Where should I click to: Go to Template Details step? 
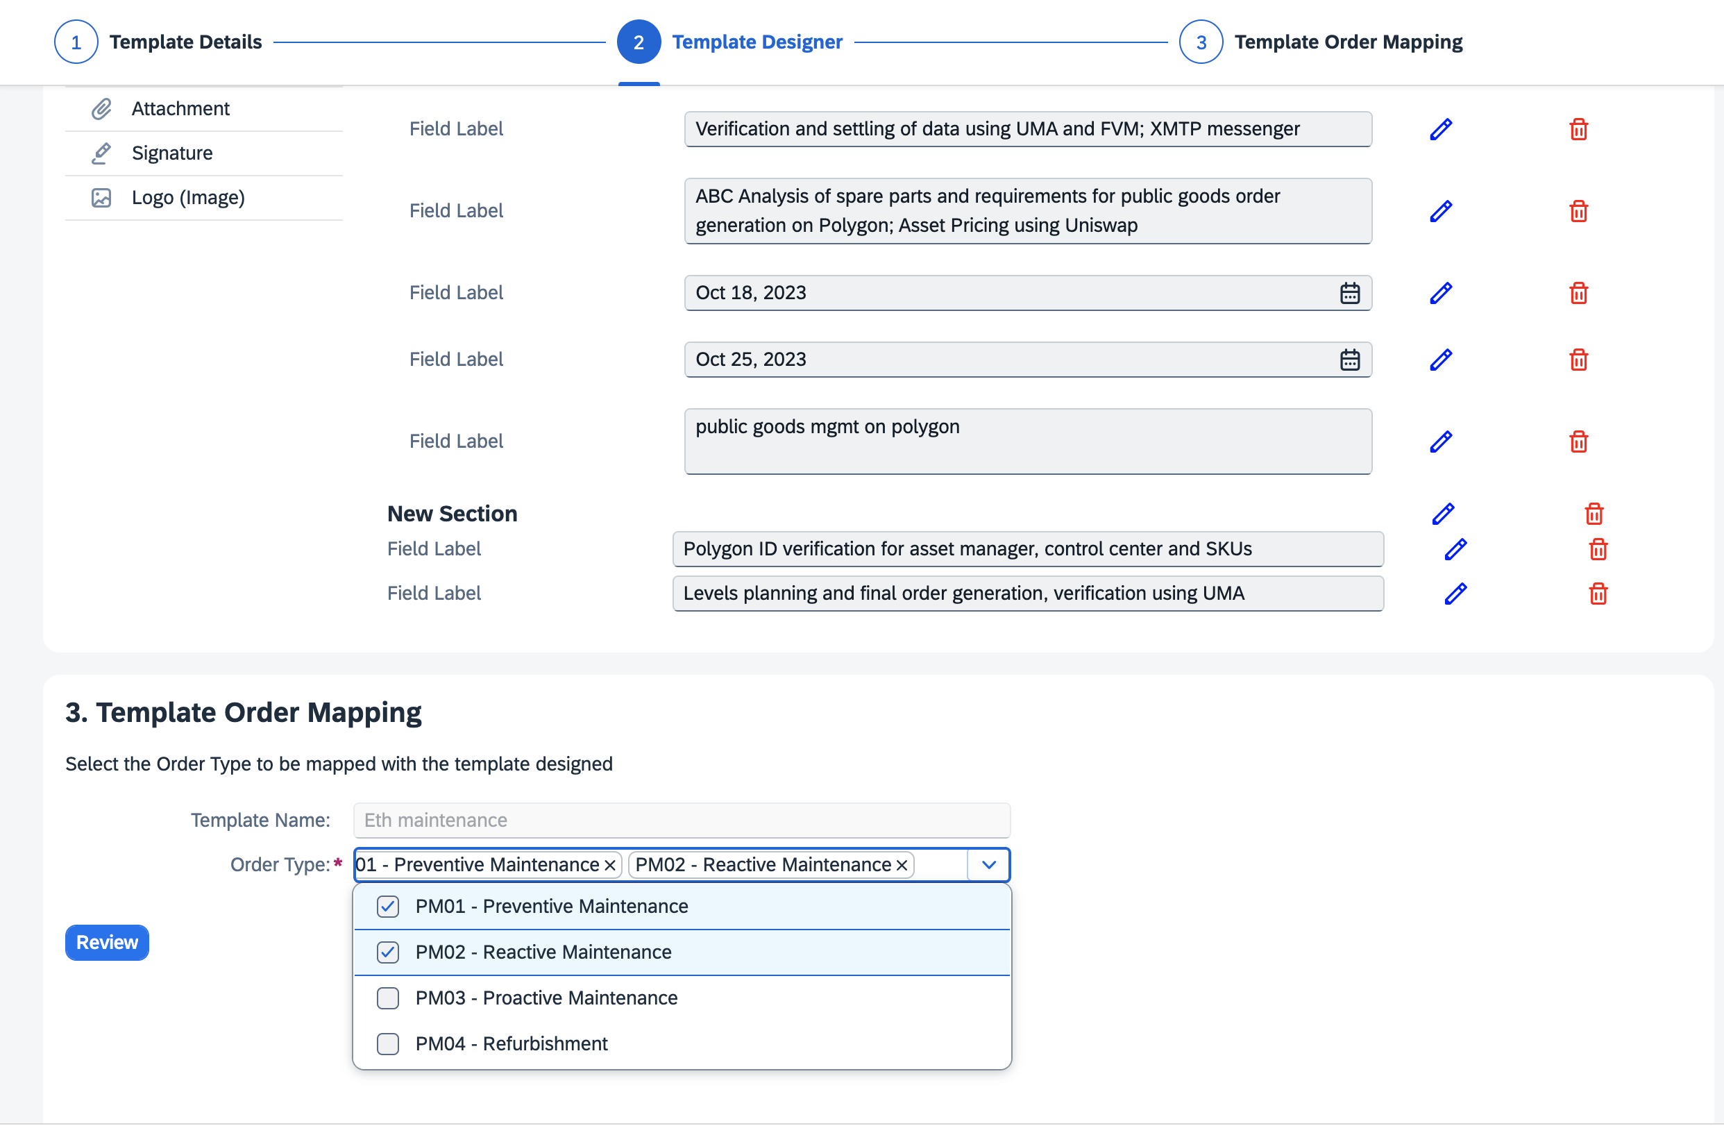[76, 42]
